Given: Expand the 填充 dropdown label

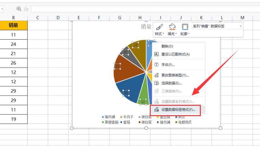Looking at the screenshot, I should (x=172, y=34).
